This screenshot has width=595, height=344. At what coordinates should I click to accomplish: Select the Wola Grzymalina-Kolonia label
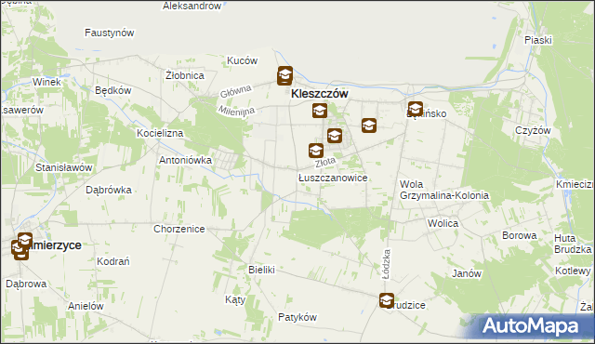[444, 190]
